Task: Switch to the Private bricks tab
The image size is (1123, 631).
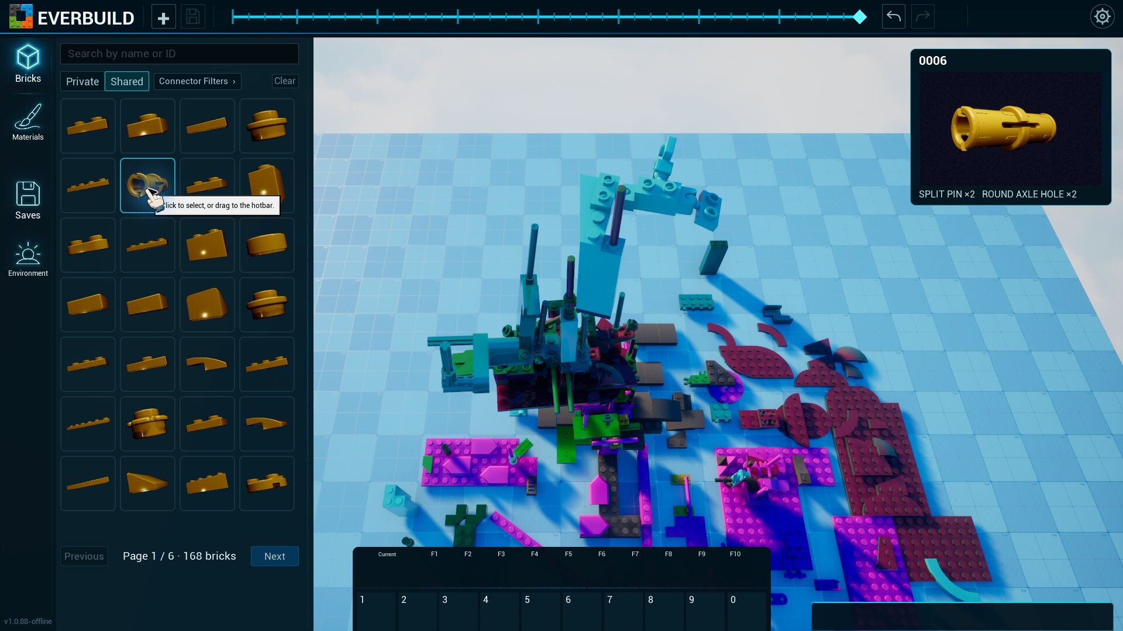Action: pos(82,81)
